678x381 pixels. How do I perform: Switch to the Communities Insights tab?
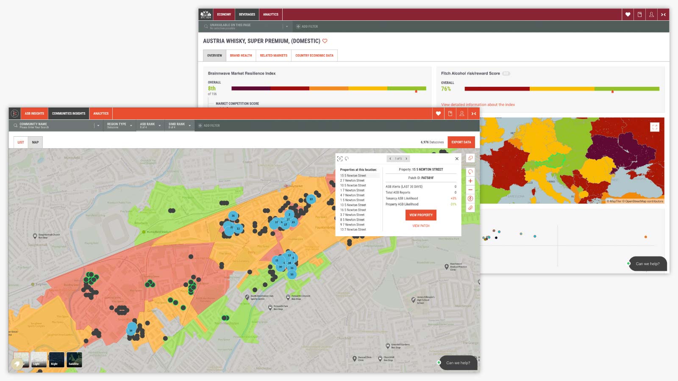tap(69, 113)
